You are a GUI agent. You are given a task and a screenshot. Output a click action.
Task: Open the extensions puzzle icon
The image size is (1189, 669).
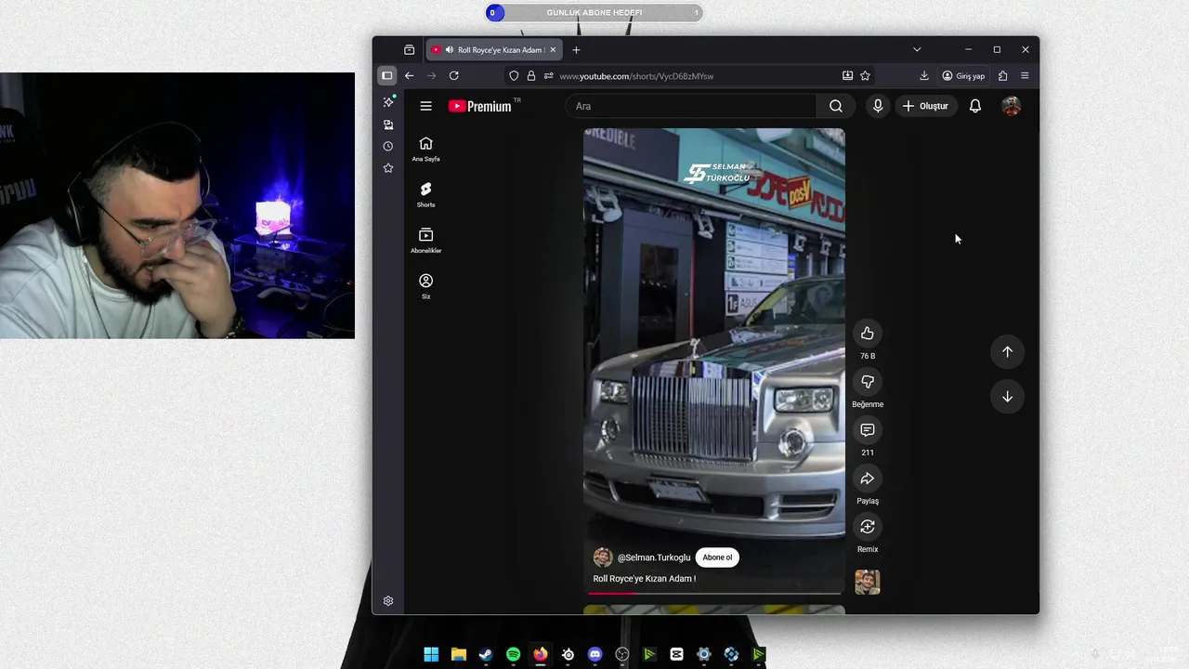1002,76
